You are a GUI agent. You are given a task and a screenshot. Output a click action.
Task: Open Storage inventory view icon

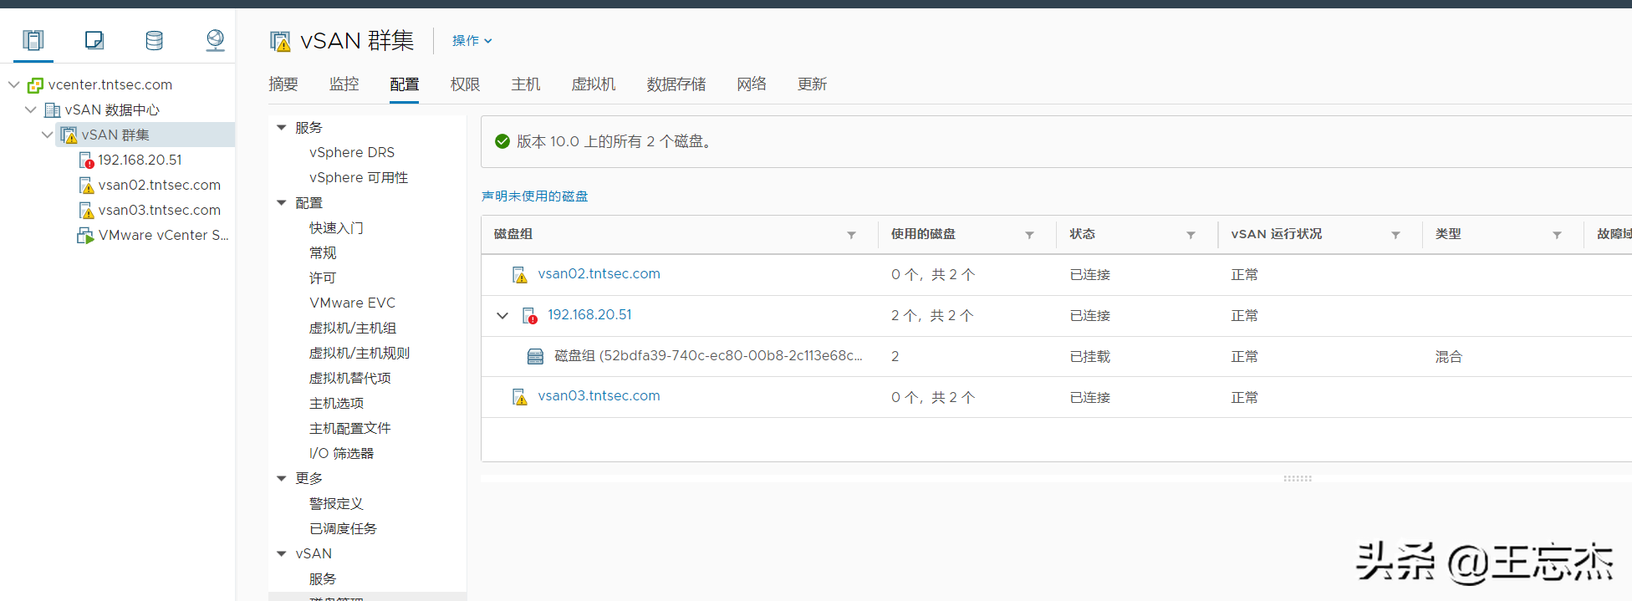point(154,40)
